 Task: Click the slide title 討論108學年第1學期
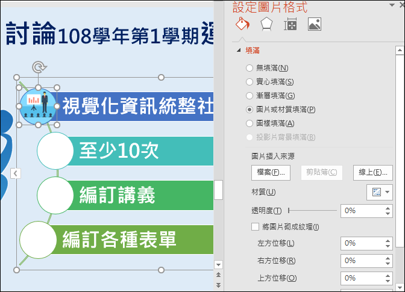point(102,34)
